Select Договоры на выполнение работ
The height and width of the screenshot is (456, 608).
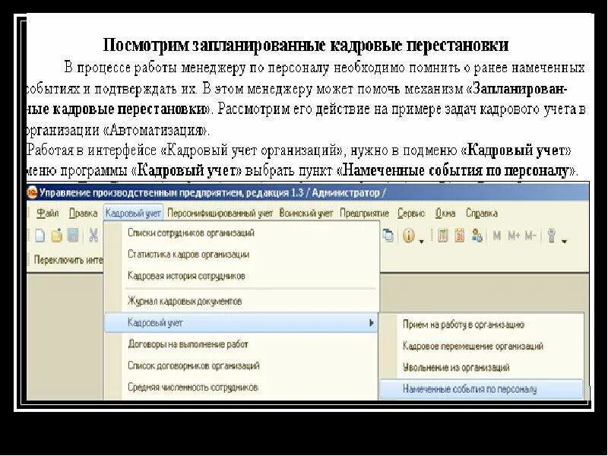(x=241, y=344)
